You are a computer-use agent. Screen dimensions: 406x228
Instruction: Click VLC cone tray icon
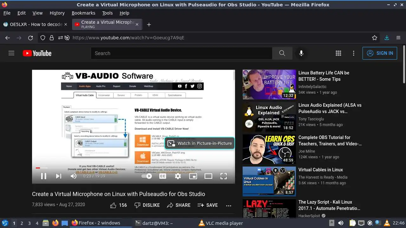pyautogui.click(x=386, y=223)
